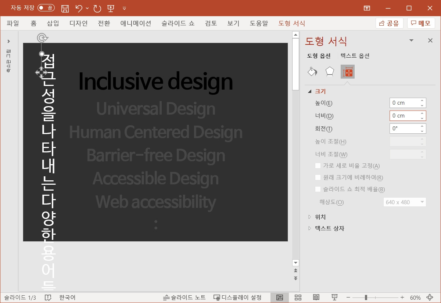This screenshot has width=441, height=303.
Task: Switch to Reading View icon
Action: (x=316, y=297)
